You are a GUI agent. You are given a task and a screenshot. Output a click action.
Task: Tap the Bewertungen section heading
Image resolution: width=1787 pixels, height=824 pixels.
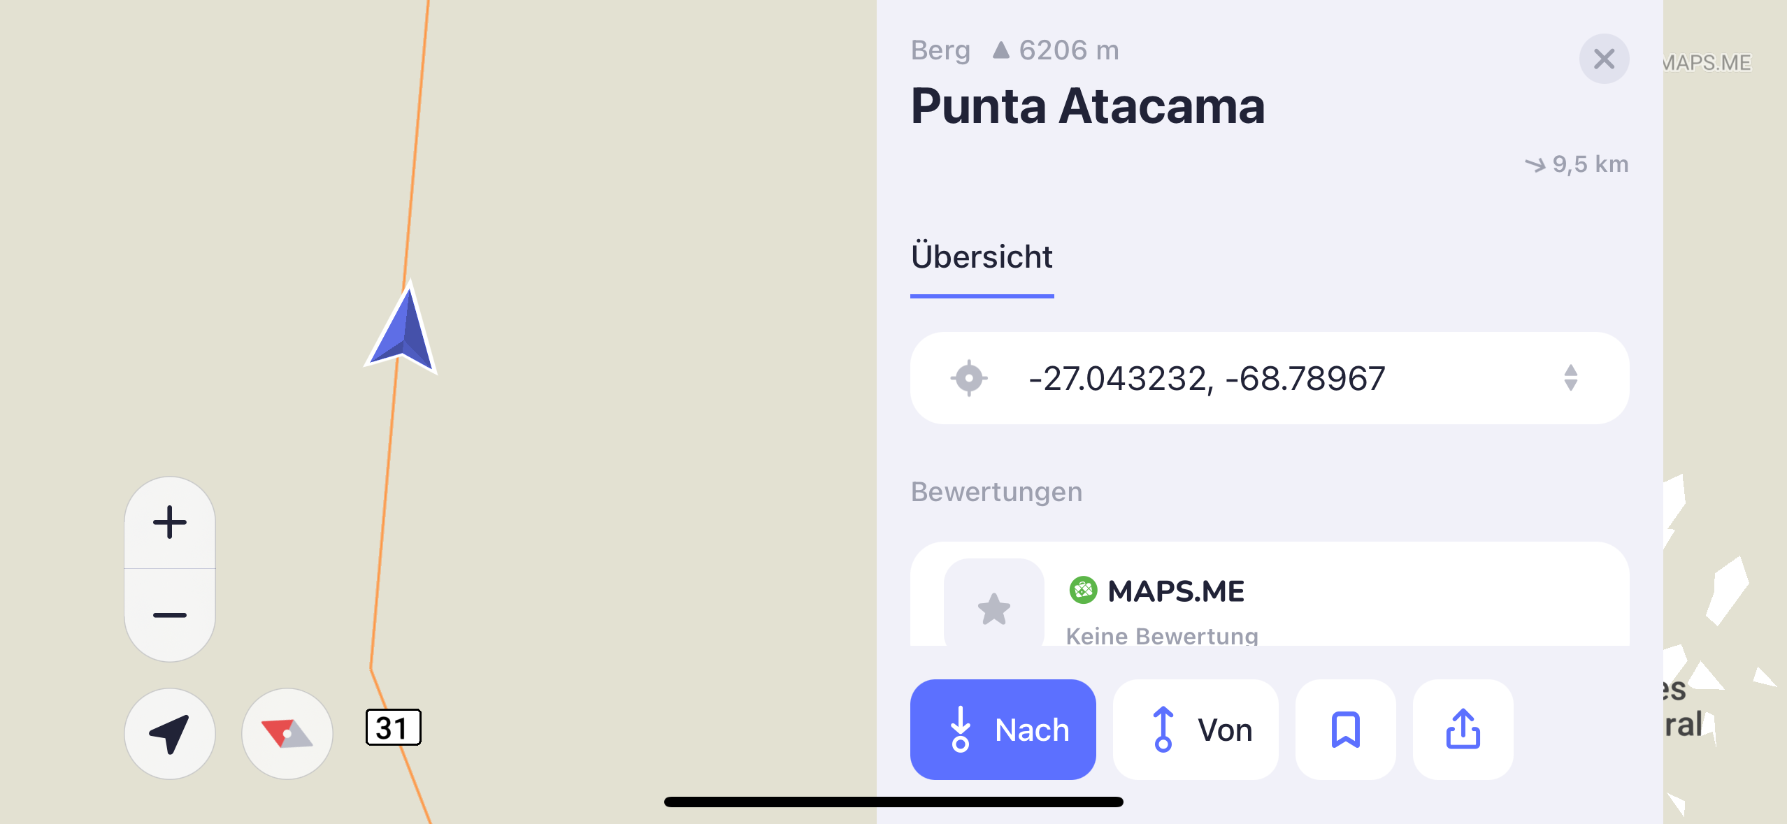(x=996, y=492)
